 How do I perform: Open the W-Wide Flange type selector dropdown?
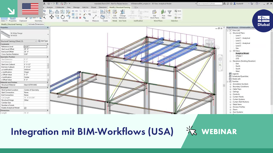(48, 34)
